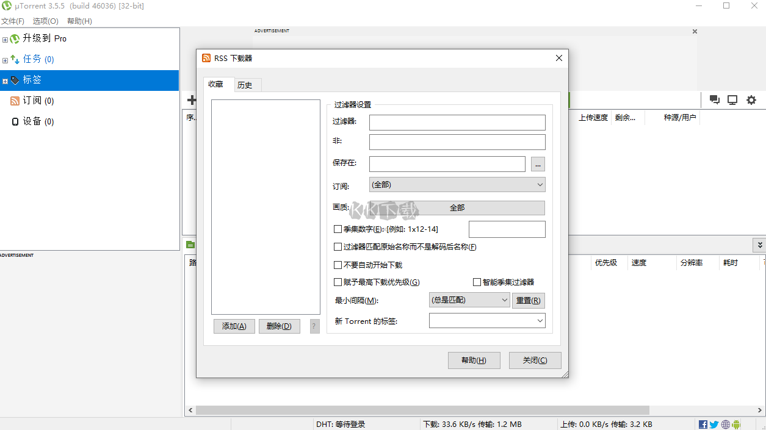Image resolution: width=766 pixels, height=430 pixels.
Task: Open the 最小间隔 interval dropdown
Action: coord(469,299)
